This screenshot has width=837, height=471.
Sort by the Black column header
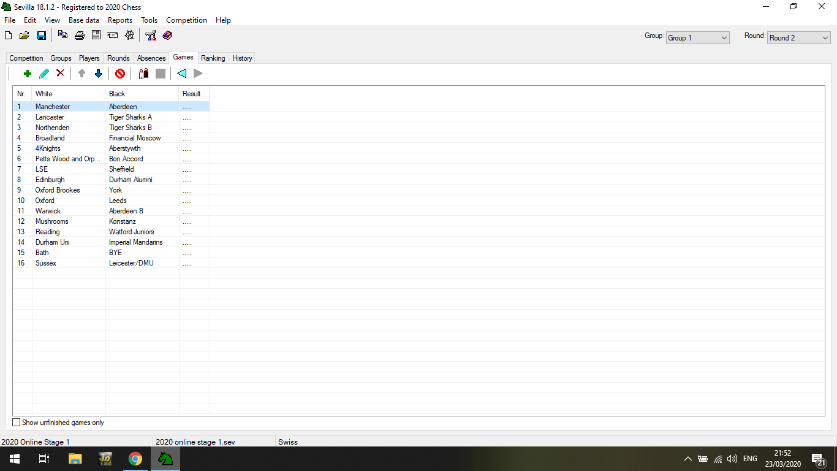tap(142, 94)
